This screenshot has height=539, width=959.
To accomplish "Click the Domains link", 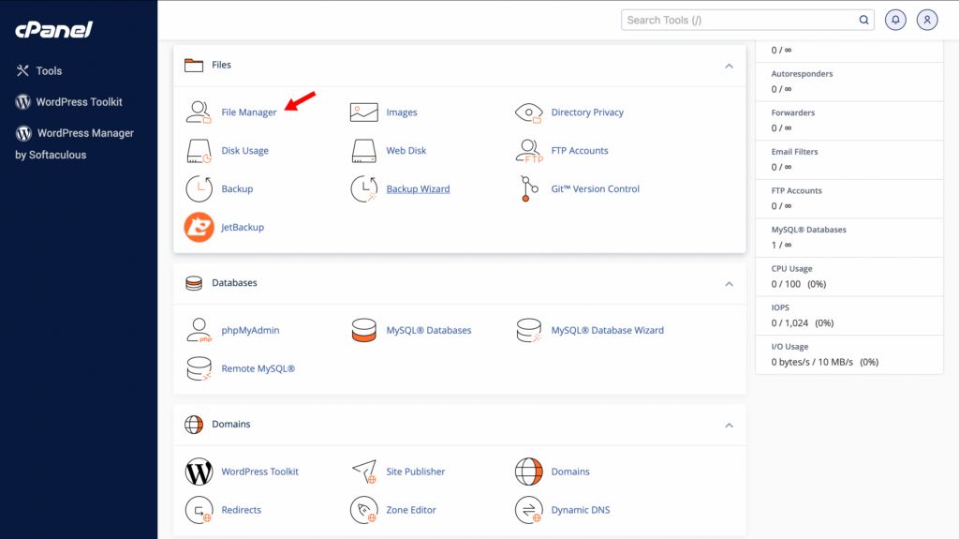I will tap(570, 472).
